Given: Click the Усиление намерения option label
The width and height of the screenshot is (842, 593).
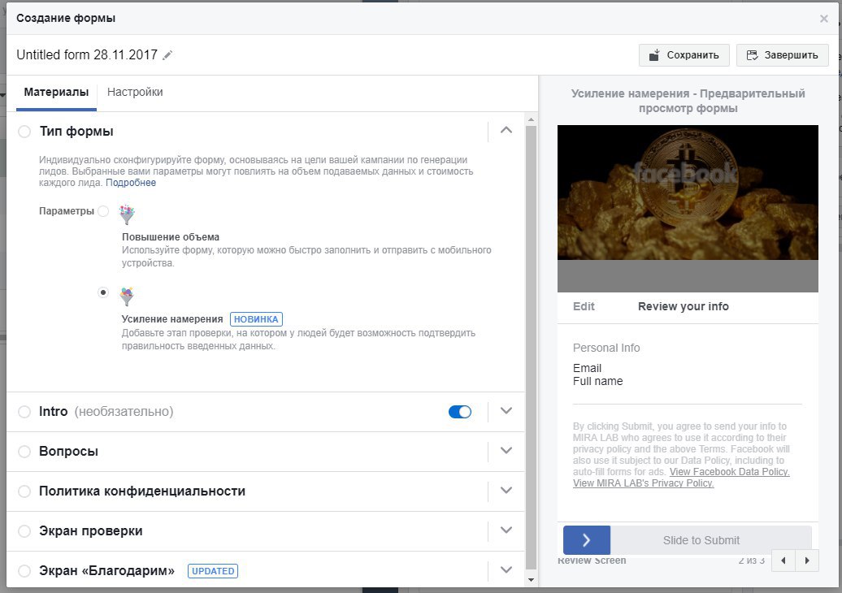Looking at the screenshot, I should tap(171, 318).
